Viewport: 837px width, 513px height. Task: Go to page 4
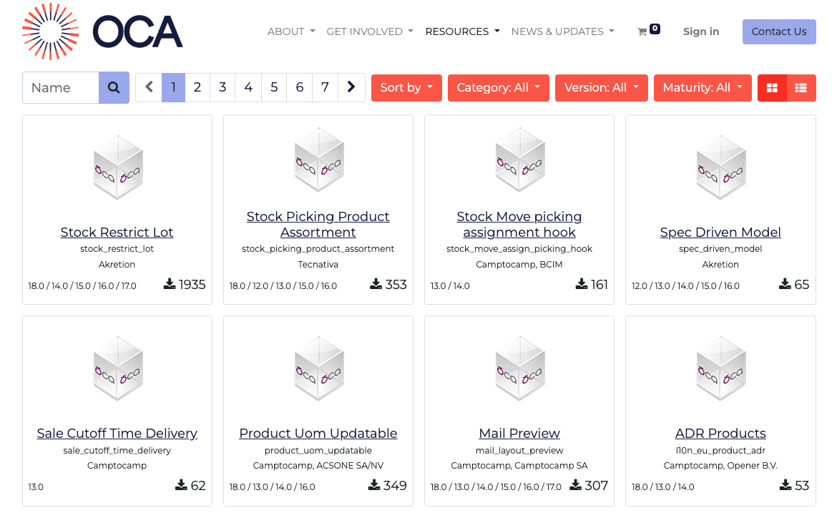(x=248, y=87)
